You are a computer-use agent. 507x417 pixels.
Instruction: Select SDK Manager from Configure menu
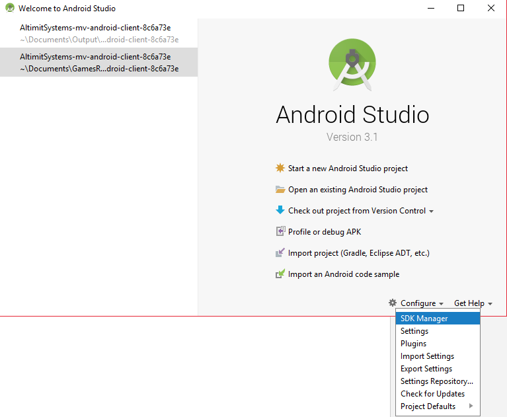click(438, 319)
